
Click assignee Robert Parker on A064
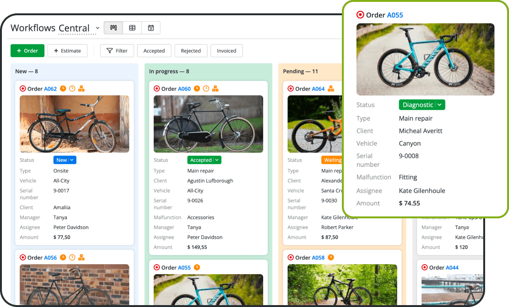[x=337, y=227]
